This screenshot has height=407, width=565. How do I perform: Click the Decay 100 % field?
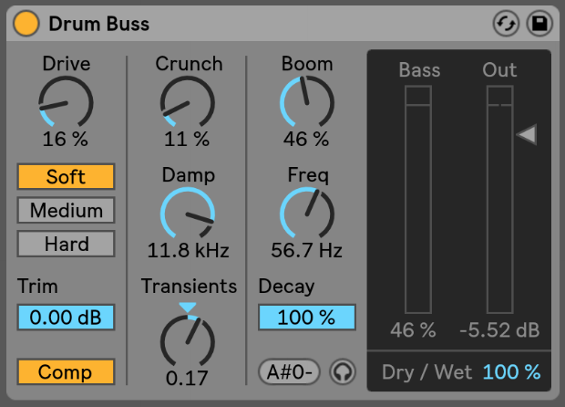pyautogui.click(x=307, y=318)
